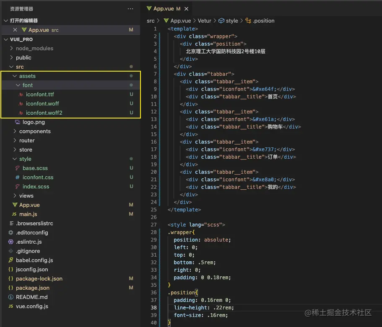Collapse the font folder

(x=18, y=85)
